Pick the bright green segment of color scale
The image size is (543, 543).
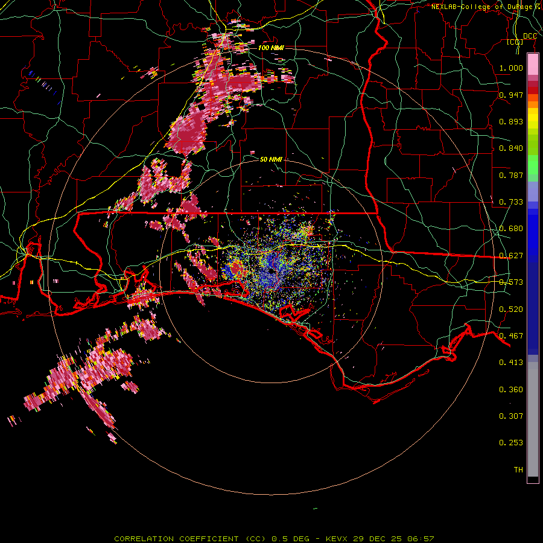[533, 165]
